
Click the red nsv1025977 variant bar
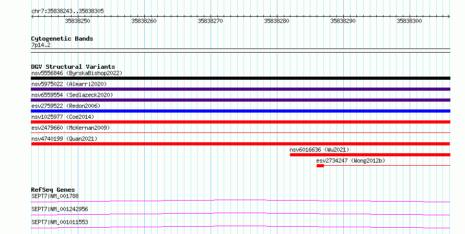click(240, 122)
